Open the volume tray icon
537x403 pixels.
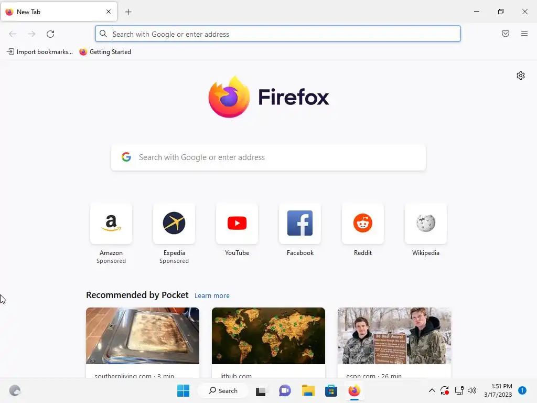(x=472, y=390)
